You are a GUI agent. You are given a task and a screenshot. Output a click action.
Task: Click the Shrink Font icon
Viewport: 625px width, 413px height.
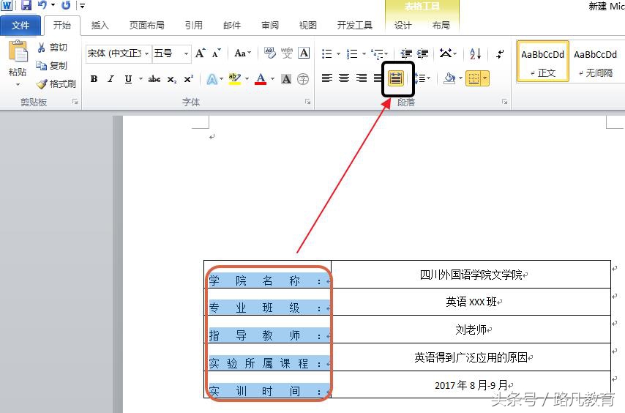(x=217, y=53)
